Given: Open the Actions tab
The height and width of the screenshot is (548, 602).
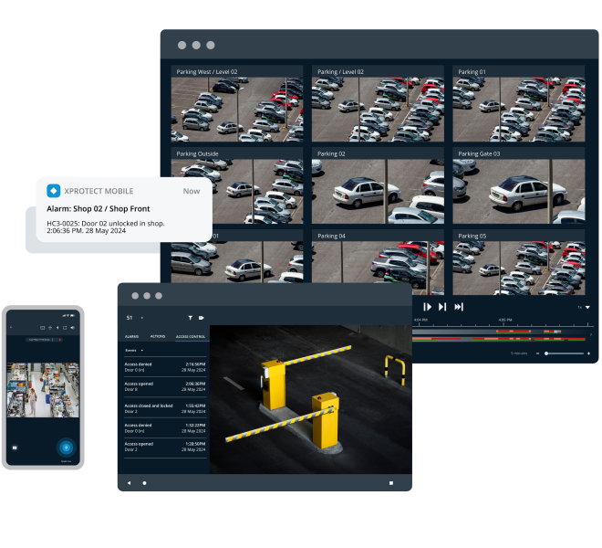Looking at the screenshot, I should (158, 336).
